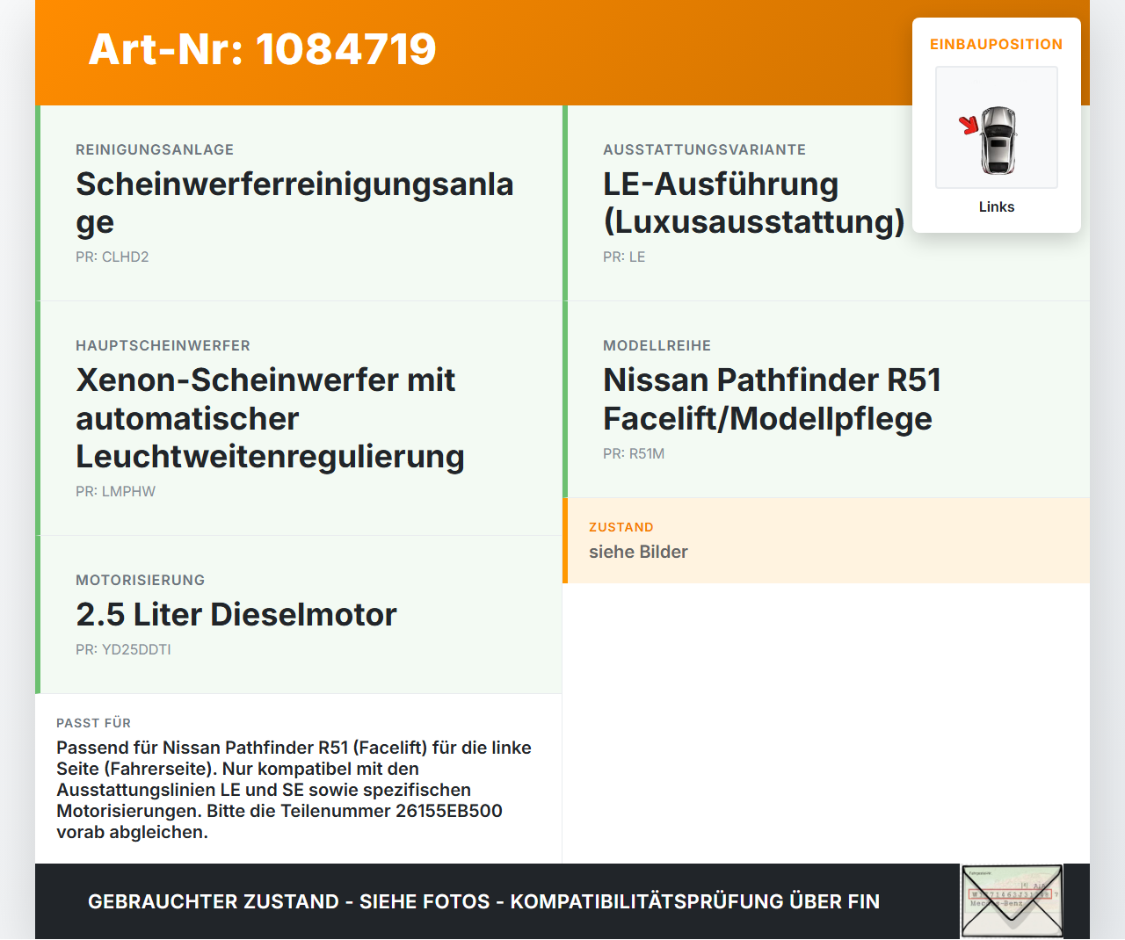Click the REINIGUNGSANLAGE label

click(x=155, y=149)
